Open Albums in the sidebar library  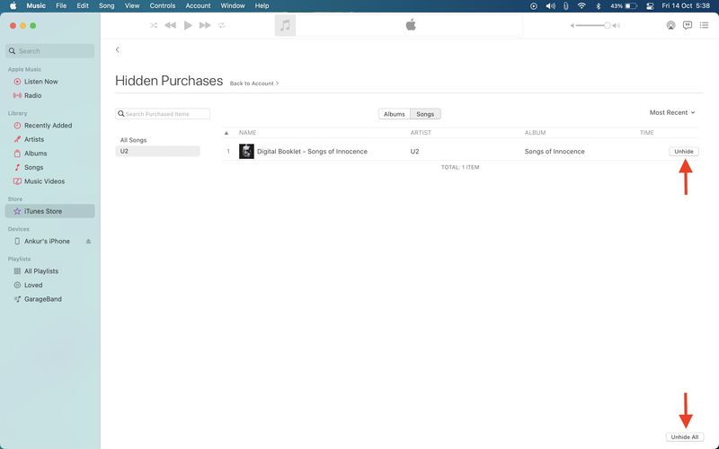35,153
